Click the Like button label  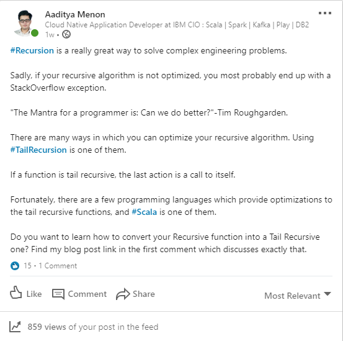pos(34,294)
